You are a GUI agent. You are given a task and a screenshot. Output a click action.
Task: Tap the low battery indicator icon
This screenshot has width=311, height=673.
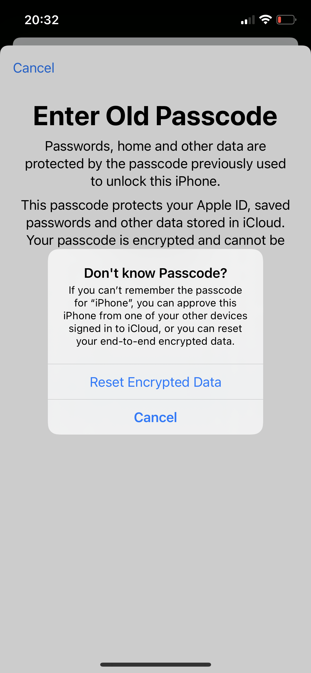[x=287, y=20]
